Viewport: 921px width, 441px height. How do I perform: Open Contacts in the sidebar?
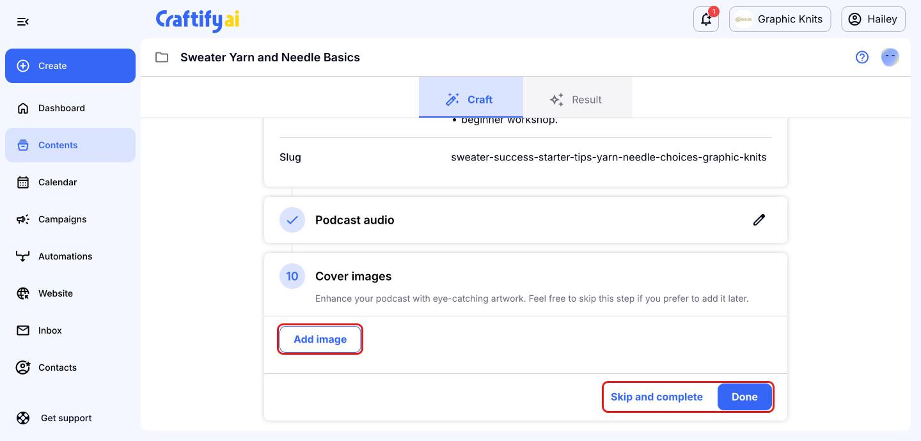(x=70, y=367)
